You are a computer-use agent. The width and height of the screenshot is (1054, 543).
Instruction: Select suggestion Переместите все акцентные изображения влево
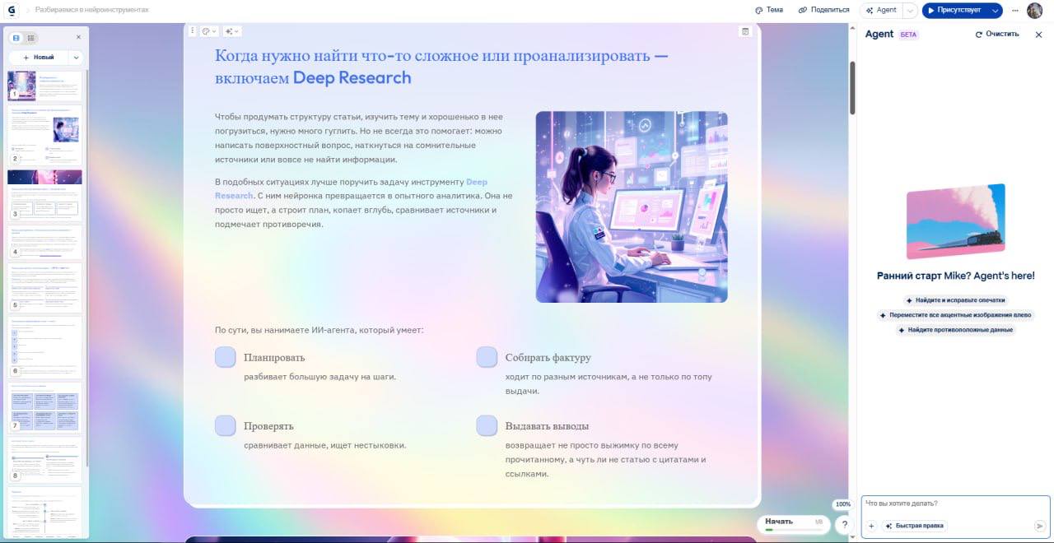pyautogui.click(x=955, y=315)
